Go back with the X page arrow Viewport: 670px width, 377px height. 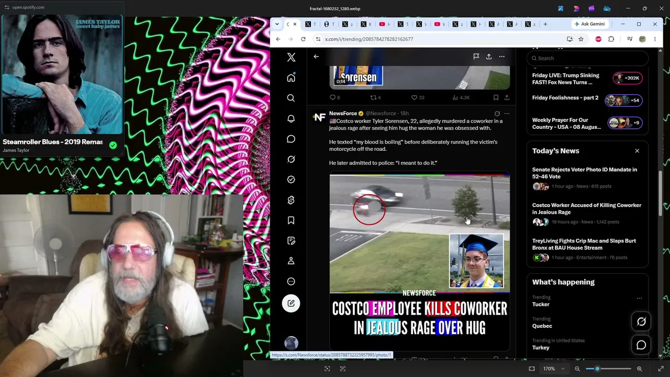coord(316,57)
